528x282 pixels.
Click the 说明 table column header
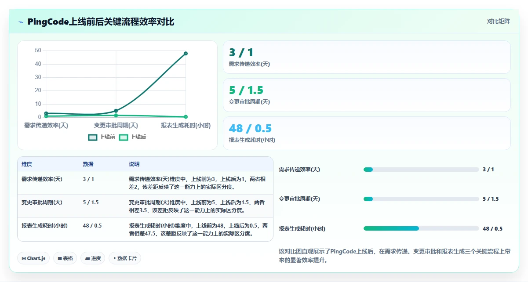[134, 164]
